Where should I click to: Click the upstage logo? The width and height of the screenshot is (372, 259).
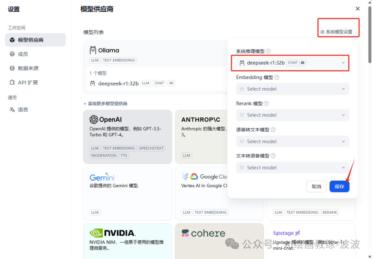tap(287, 233)
